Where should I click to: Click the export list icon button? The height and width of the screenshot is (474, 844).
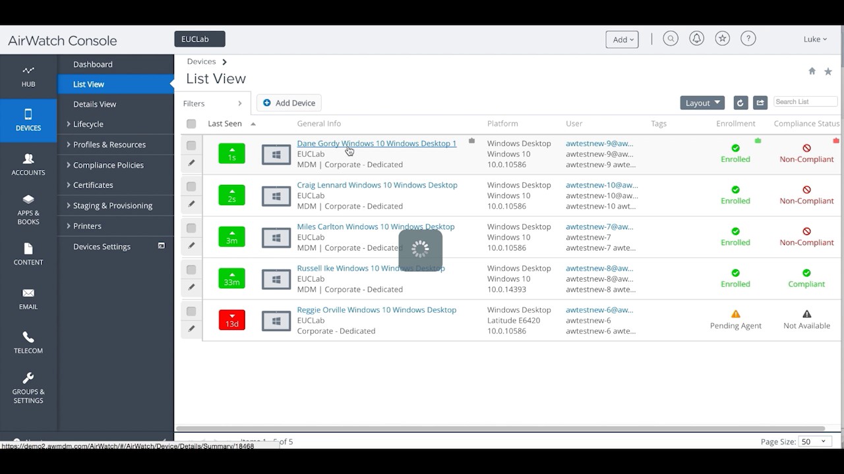(760, 103)
